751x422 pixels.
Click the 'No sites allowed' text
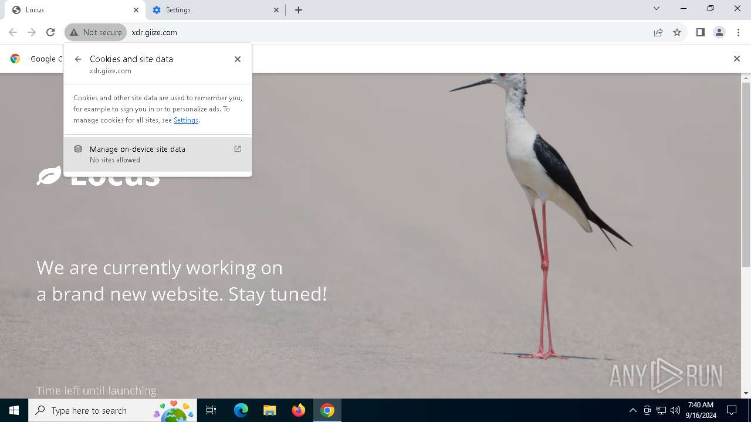115,160
